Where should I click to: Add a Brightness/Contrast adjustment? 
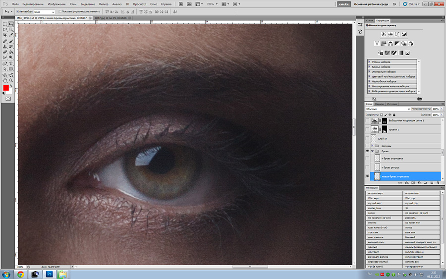(384, 34)
